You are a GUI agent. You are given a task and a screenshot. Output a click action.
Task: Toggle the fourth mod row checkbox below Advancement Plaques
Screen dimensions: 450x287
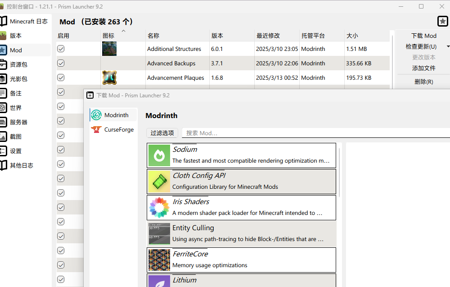[x=61, y=92]
